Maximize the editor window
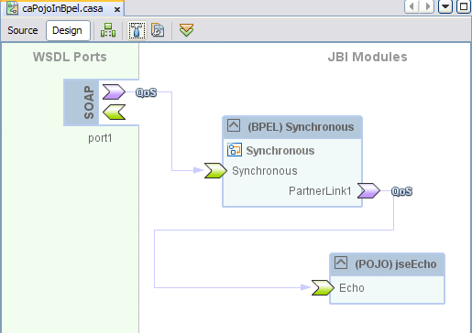The height and width of the screenshot is (333, 472). point(464,6)
